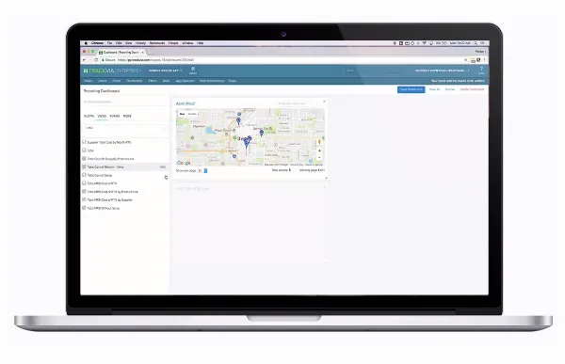565x364 pixels.
Task: Switch to the VIEWS tab
Action: pyautogui.click(x=102, y=116)
